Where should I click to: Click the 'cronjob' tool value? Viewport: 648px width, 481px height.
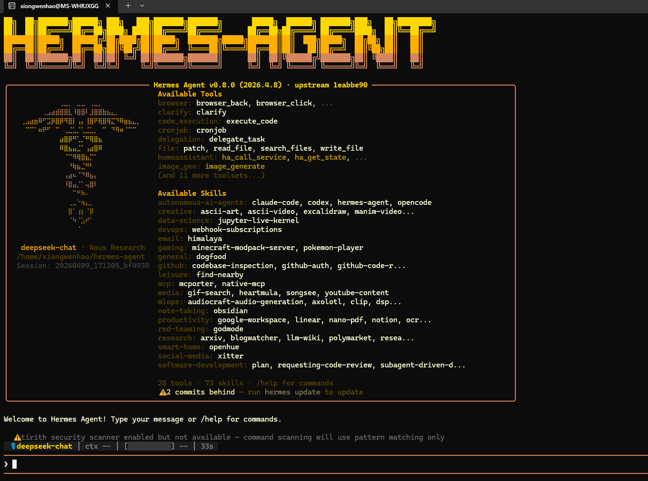[211, 130]
